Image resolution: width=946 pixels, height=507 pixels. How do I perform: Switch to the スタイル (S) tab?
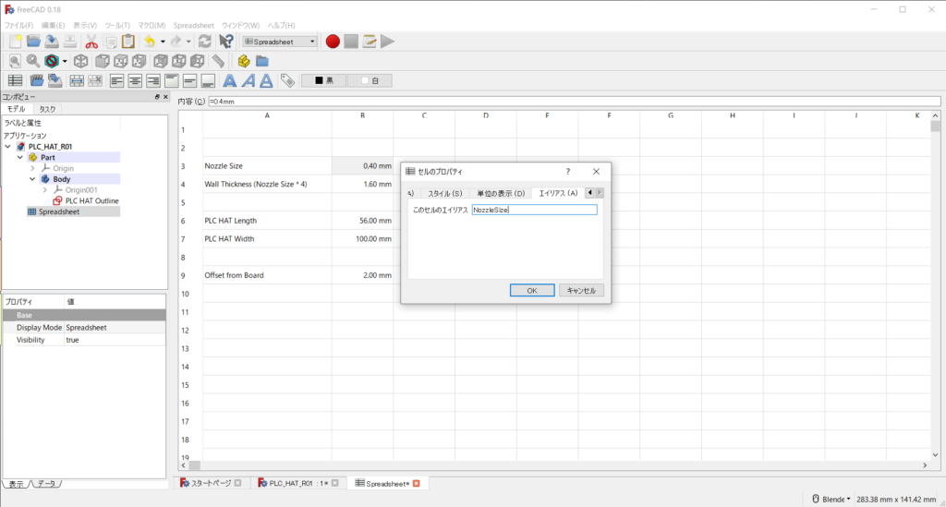point(444,193)
